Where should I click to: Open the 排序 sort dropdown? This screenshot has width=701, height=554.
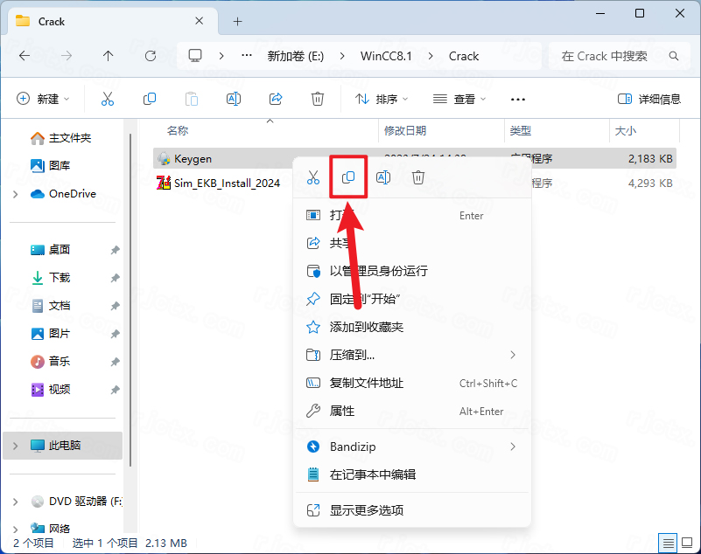[x=382, y=99]
